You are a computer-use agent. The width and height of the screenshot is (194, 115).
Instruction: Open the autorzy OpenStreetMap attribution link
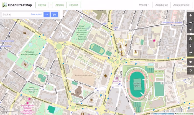(x=164, y=114)
